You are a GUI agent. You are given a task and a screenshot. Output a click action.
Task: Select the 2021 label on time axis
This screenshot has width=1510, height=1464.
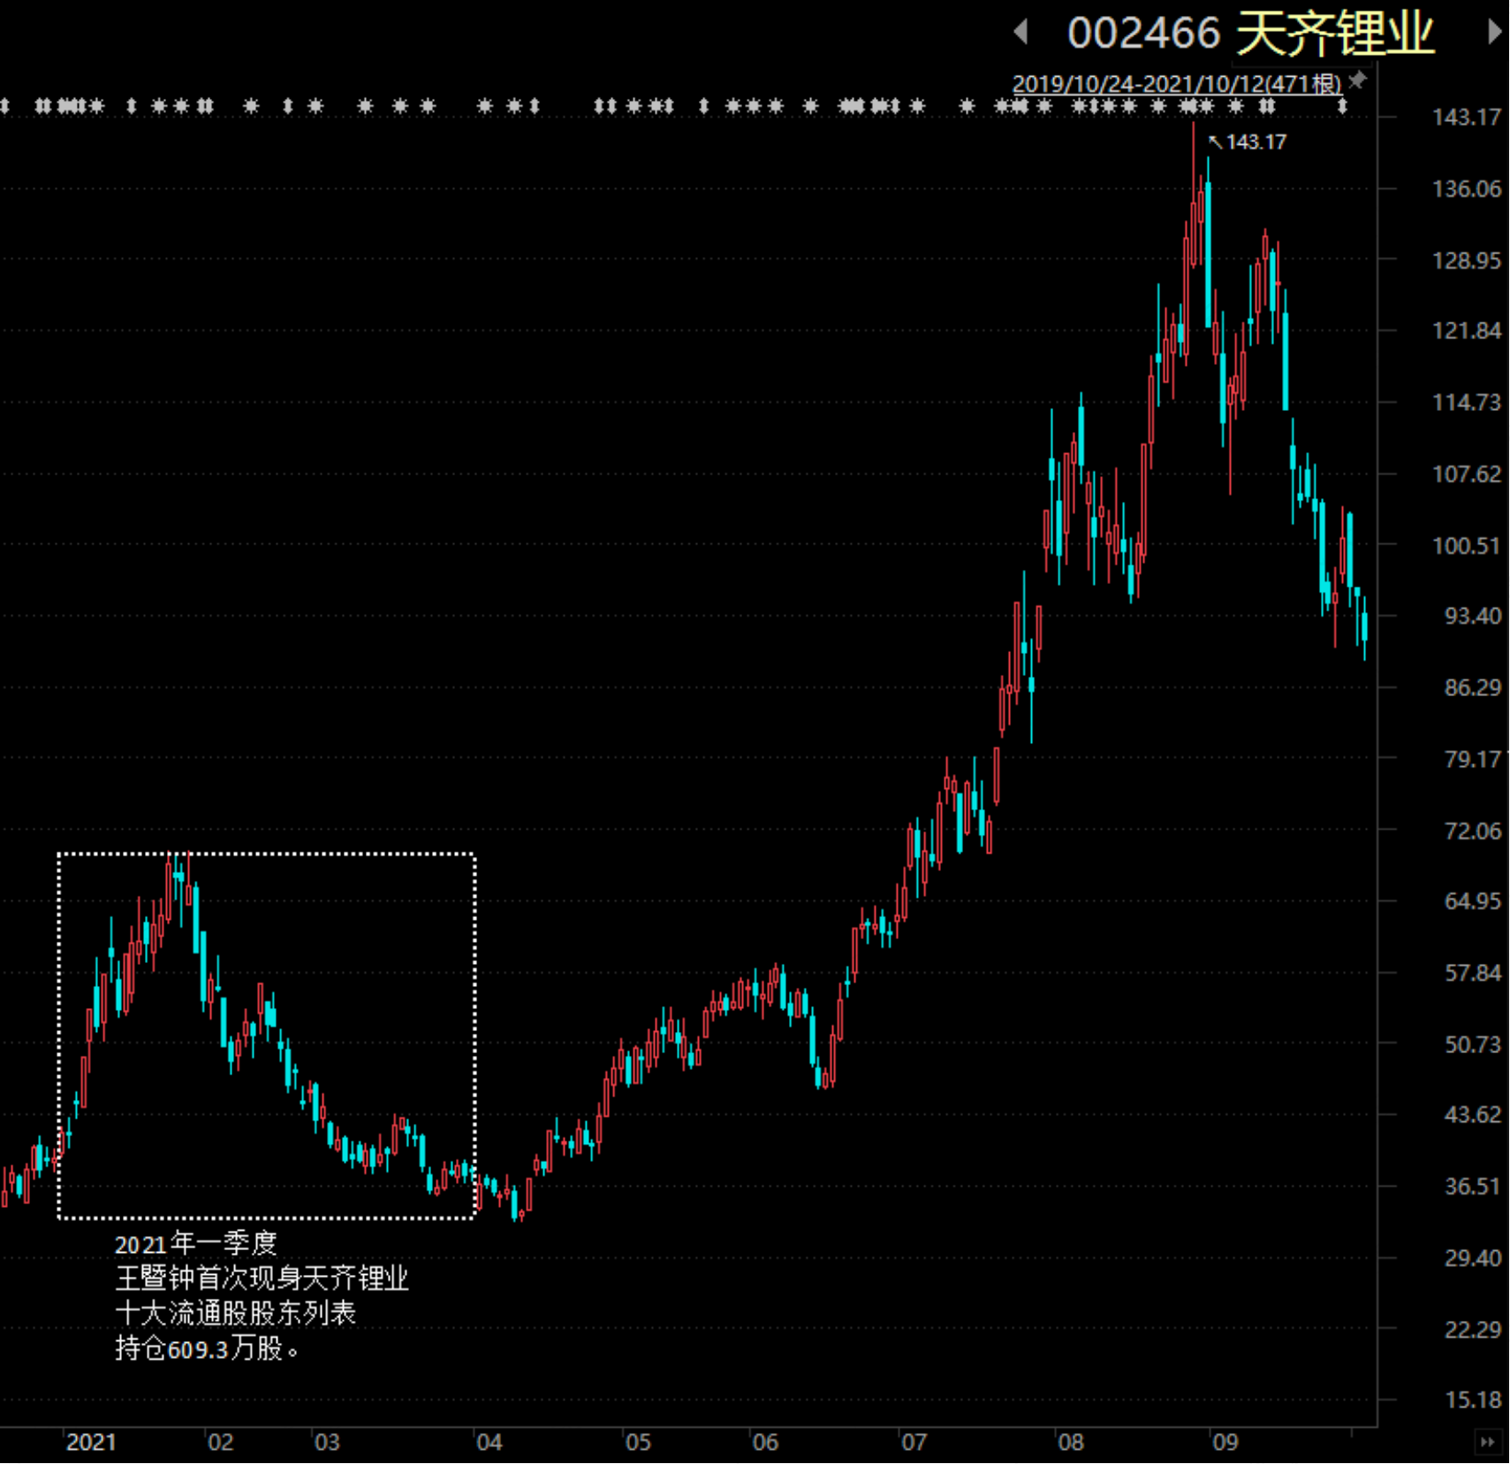click(91, 1443)
